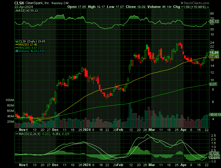Click the volume bars icon beside Volume 46,061,816

(x=17, y=51)
